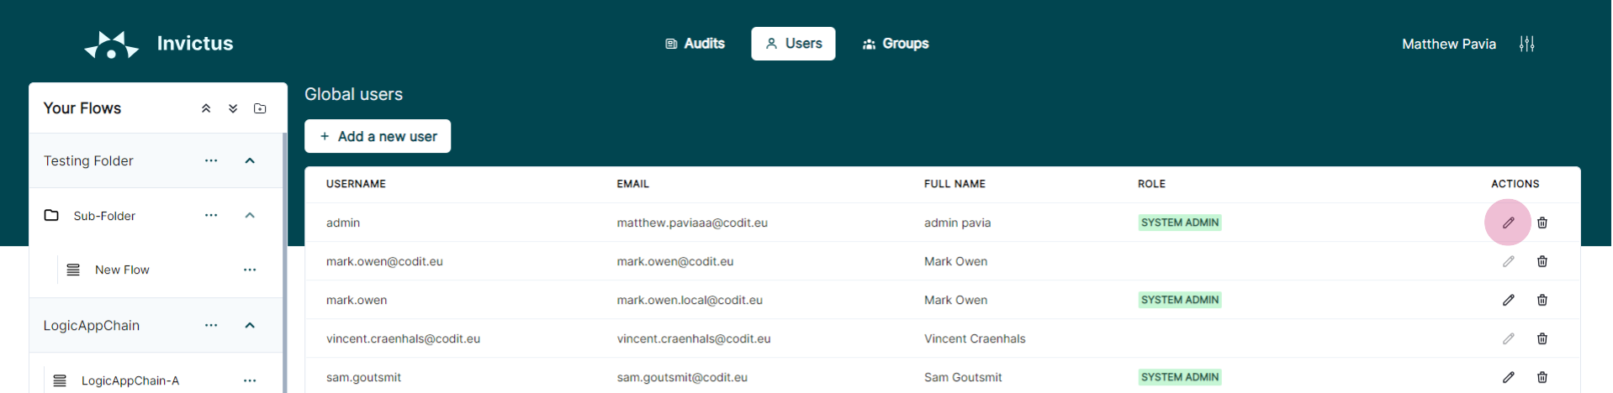Switch to the Groups tab

tap(896, 44)
